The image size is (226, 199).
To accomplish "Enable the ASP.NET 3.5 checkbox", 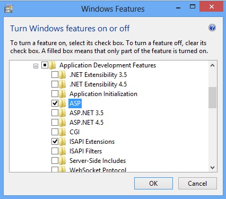I will point(55,113).
